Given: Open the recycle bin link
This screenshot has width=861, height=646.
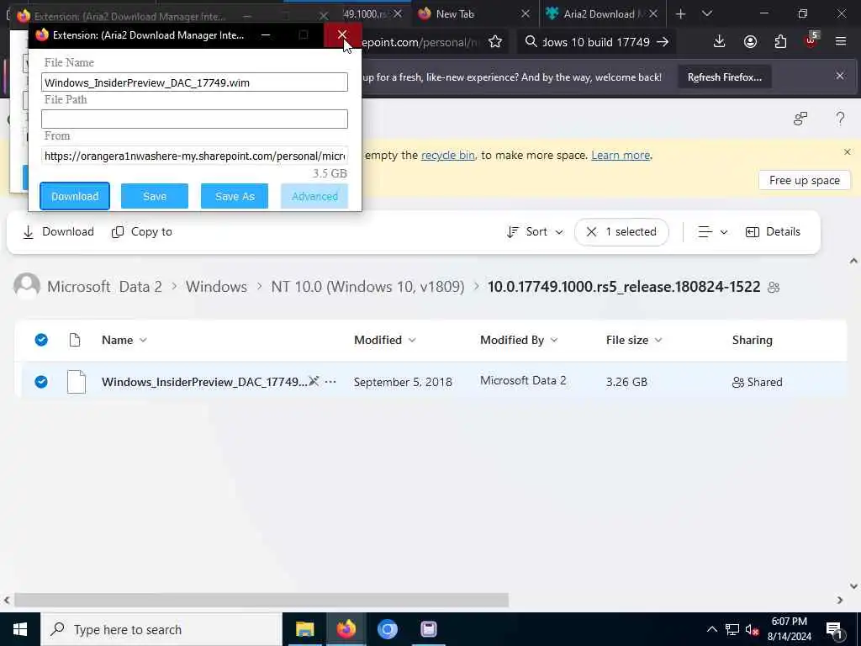Looking at the screenshot, I should coord(447,155).
